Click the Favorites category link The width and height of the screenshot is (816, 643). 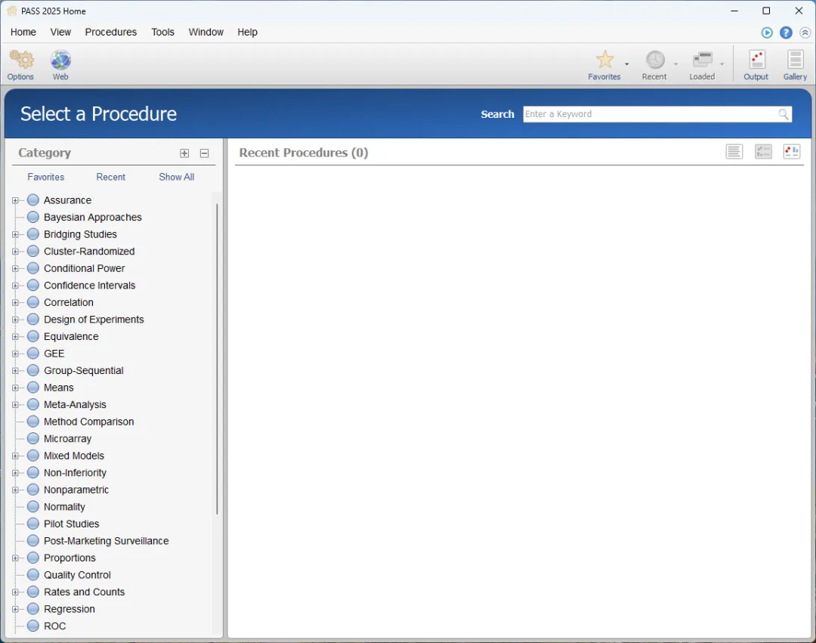click(x=46, y=177)
